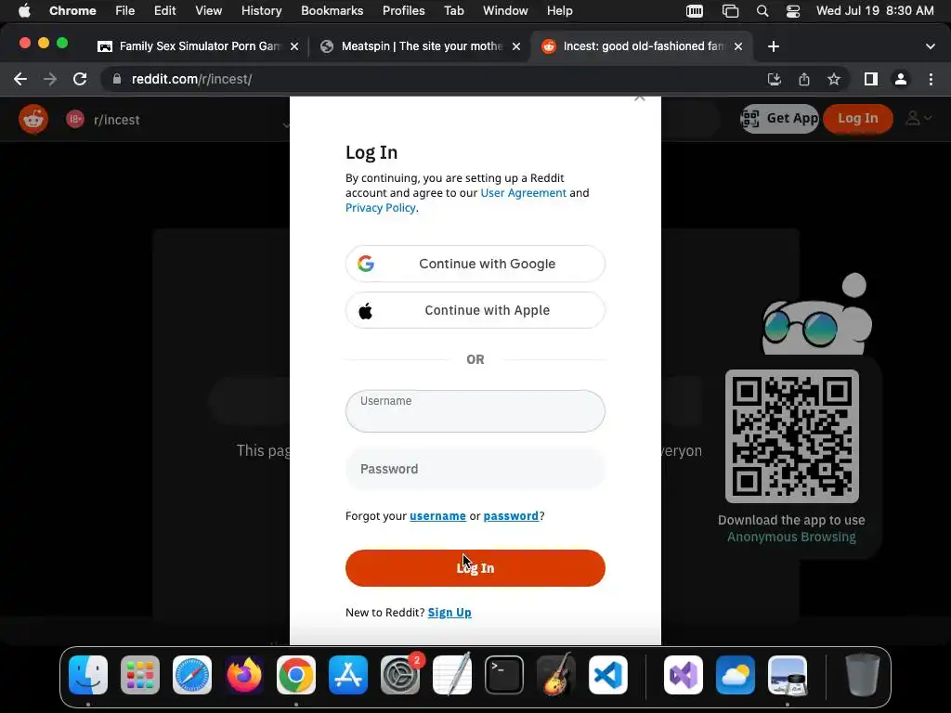The image size is (951, 713).
Task: Launch Safari from the dock
Action: click(192, 675)
